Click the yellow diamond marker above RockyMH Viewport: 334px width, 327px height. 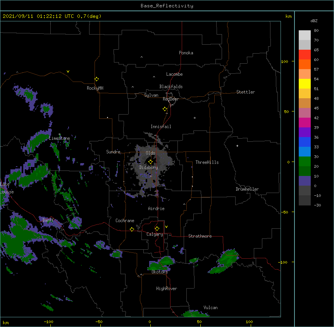[97, 79]
